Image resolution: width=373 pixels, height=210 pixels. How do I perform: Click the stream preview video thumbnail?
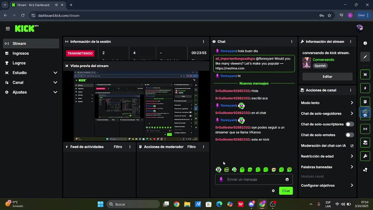[136, 106]
